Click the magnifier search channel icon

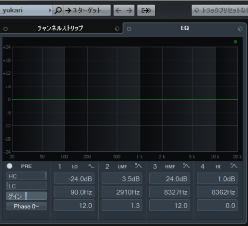(58, 10)
